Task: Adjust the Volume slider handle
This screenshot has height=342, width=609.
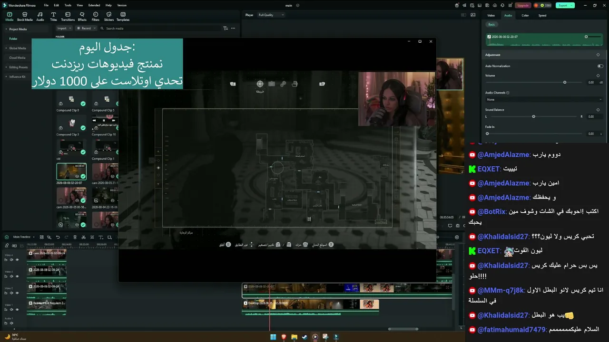Action: click(565, 82)
